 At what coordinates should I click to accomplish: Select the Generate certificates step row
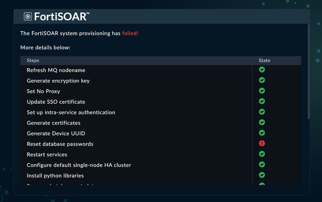(x=54, y=123)
